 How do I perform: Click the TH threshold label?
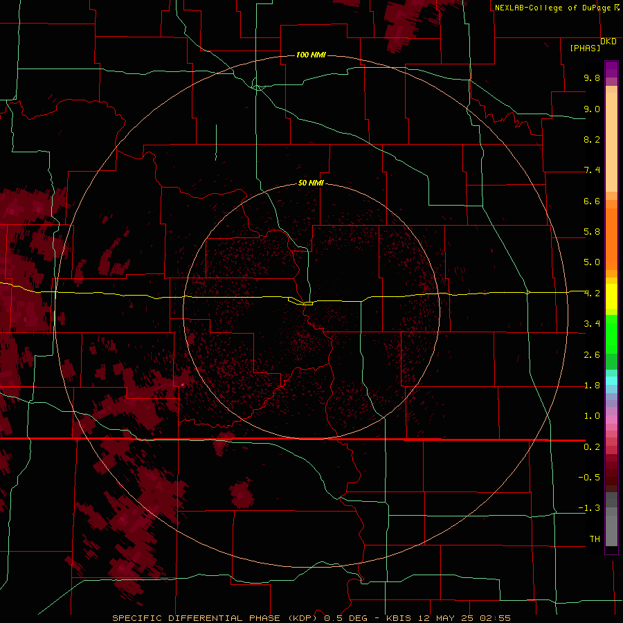click(x=595, y=539)
